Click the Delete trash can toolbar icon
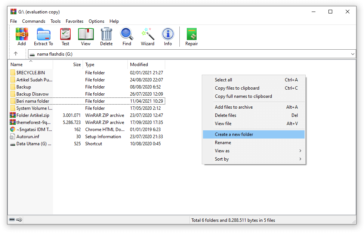This screenshot has width=364, height=233. point(106,34)
